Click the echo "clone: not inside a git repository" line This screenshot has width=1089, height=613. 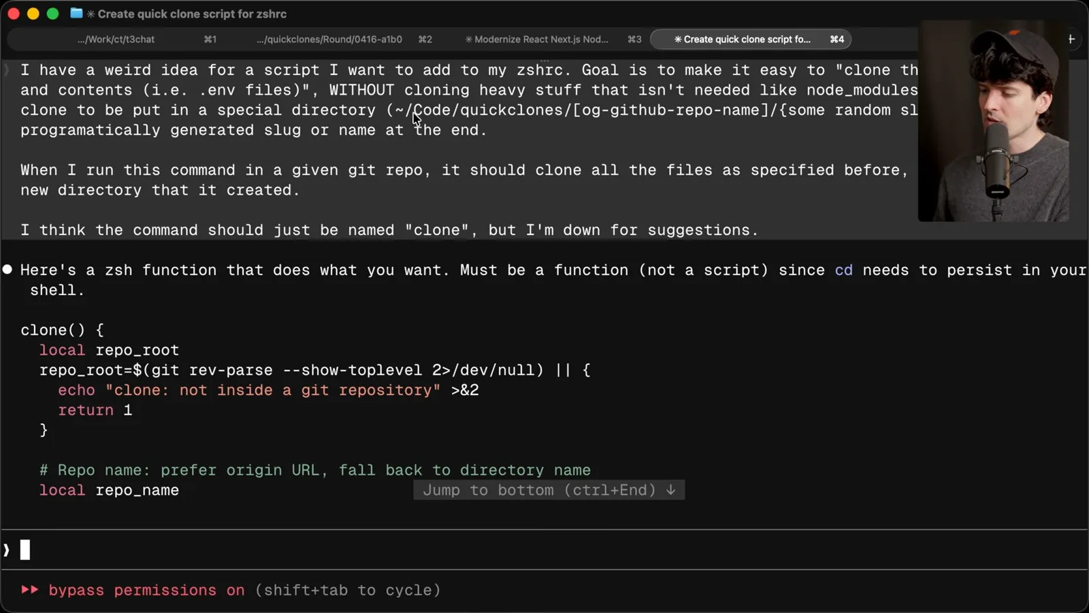point(268,390)
